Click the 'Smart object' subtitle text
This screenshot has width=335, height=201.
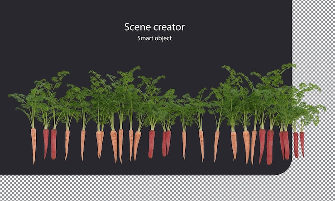point(154,38)
